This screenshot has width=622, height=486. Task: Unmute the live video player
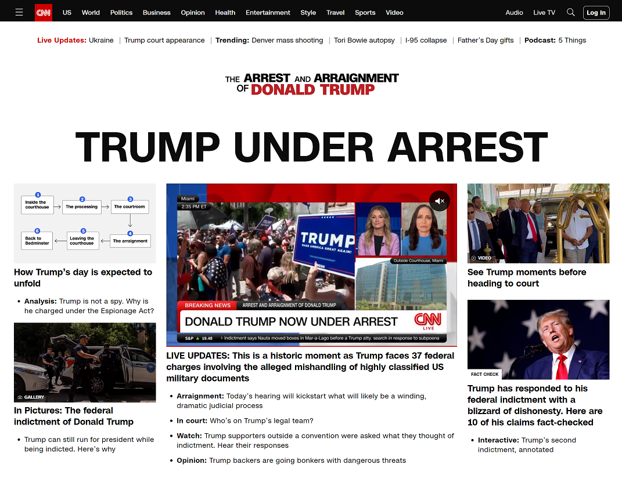coord(440,201)
